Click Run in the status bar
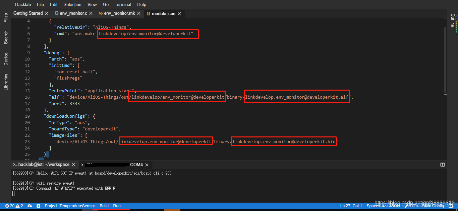The image size is (458, 211). pos(117,206)
